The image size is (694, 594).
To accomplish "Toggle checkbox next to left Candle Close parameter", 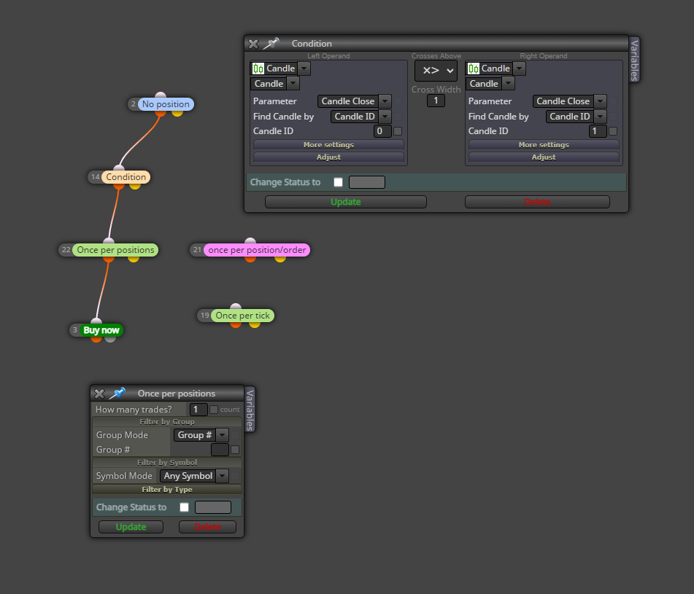I will 398,101.
